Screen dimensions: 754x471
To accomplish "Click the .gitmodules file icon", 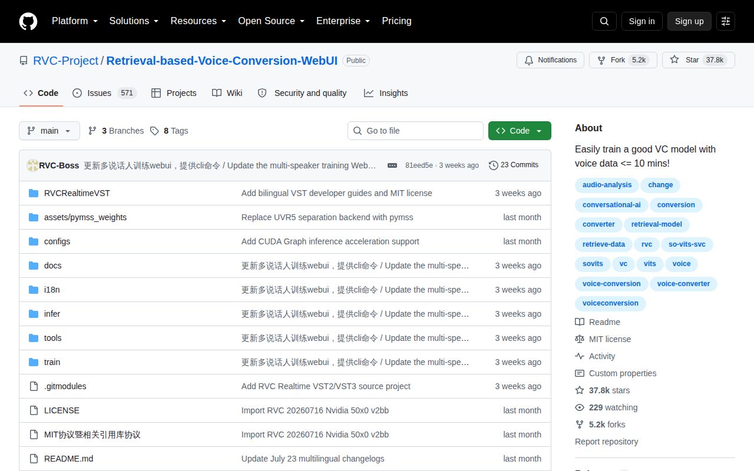I will click(34, 386).
